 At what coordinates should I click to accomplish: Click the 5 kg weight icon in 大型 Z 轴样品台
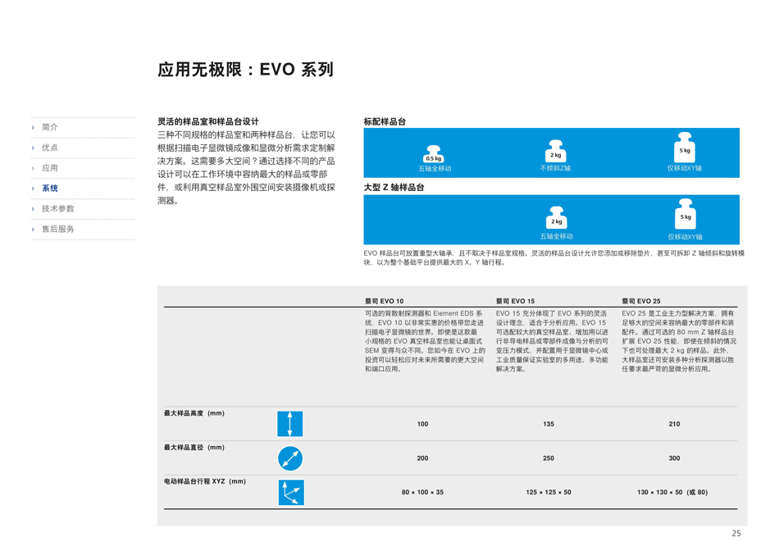pos(686,213)
